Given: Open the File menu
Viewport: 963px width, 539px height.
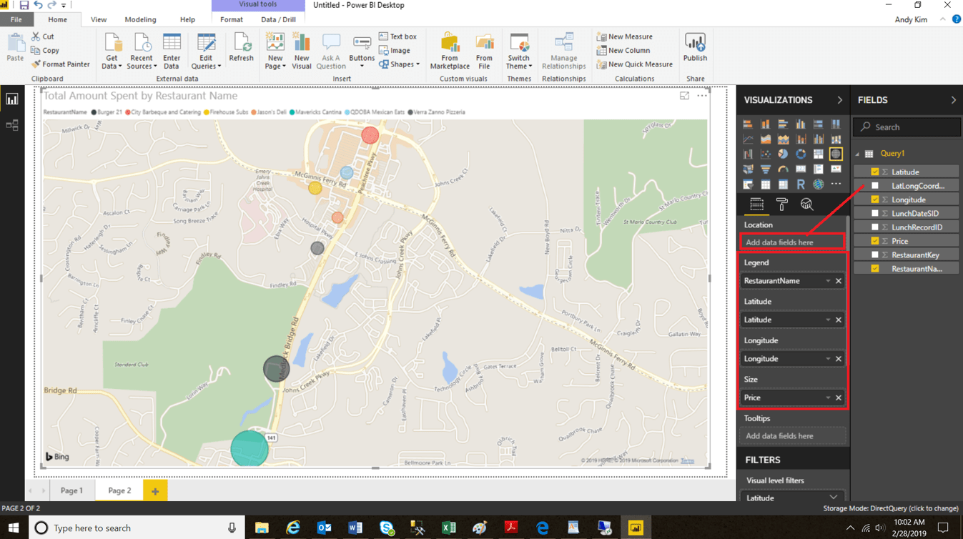Looking at the screenshot, I should [16, 19].
